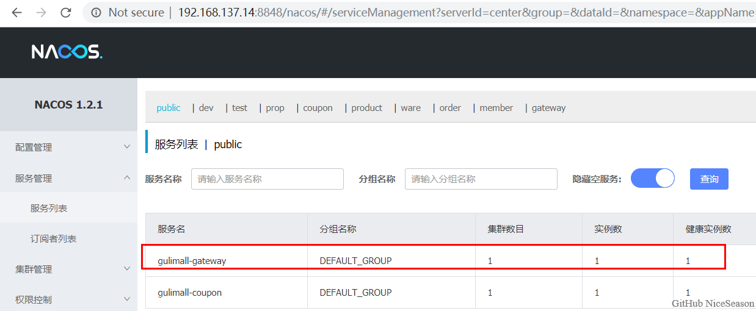The image size is (756, 311).
Task: Focus the group name input field
Action: point(481,179)
